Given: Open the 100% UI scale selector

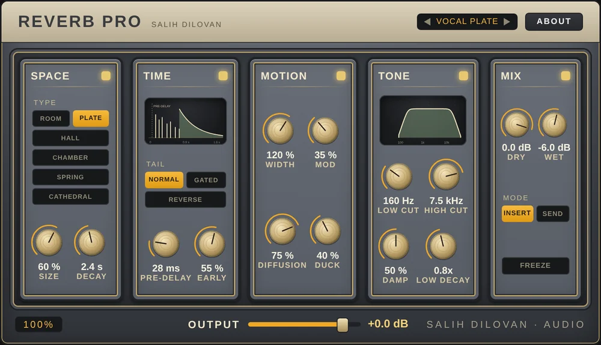Looking at the screenshot, I should point(38,325).
